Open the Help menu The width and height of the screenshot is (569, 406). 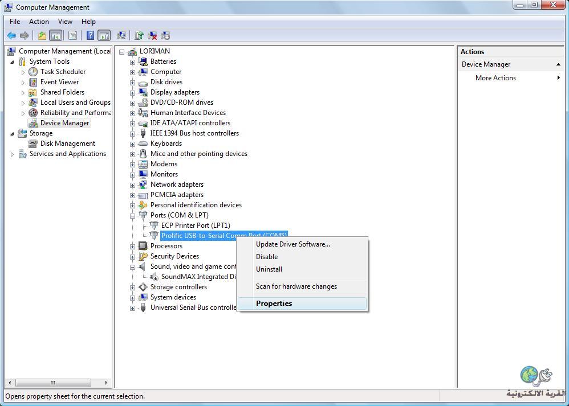[x=88, y=22]
